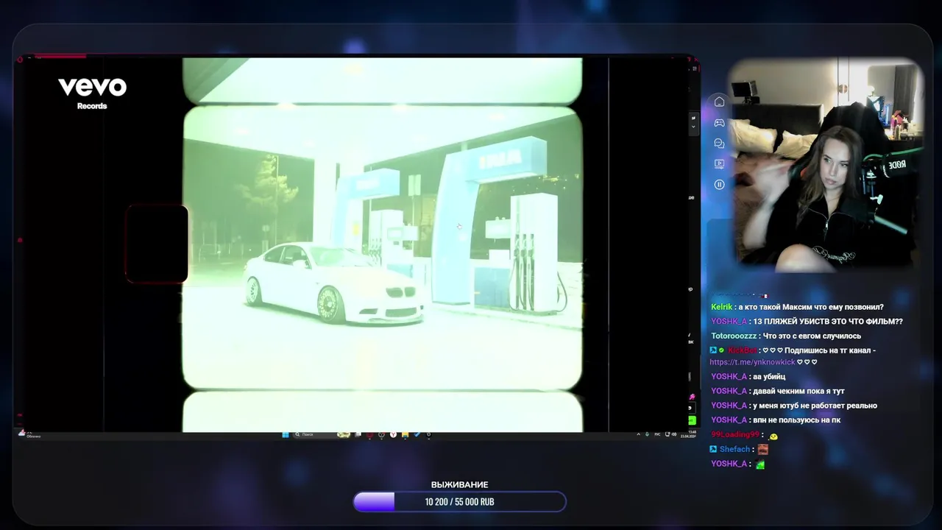Switch input language via РУС indicator
Viewport: 942px width, 530px height.
[657, 434]
